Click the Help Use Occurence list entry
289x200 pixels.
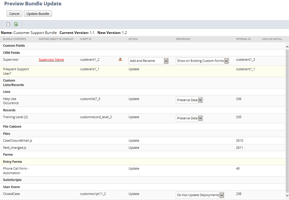(11, 101)
